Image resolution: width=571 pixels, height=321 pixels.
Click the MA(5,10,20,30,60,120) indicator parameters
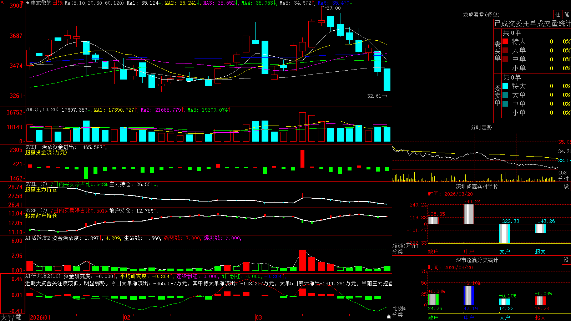pyautogui.click(x=94, y=3)
